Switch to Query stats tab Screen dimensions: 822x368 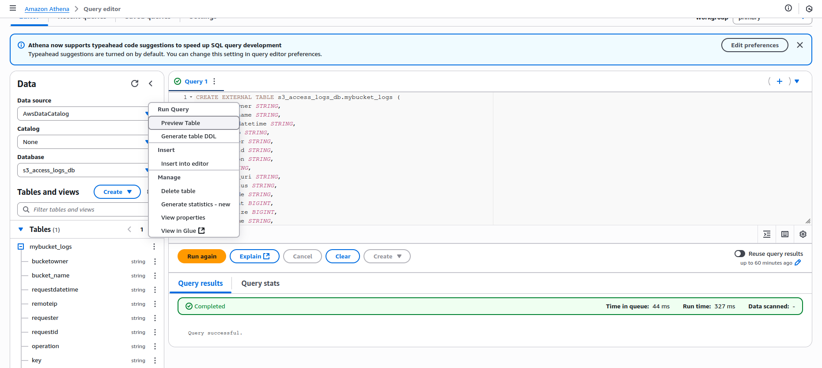click(x=260, y=283)
